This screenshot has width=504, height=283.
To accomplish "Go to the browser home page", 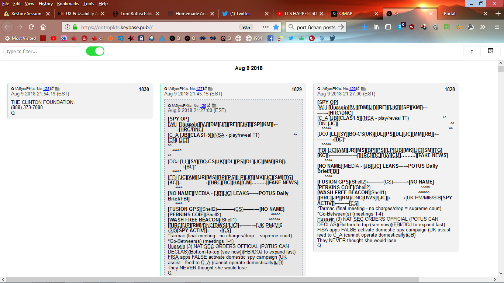I will click(x=43, y=27).
